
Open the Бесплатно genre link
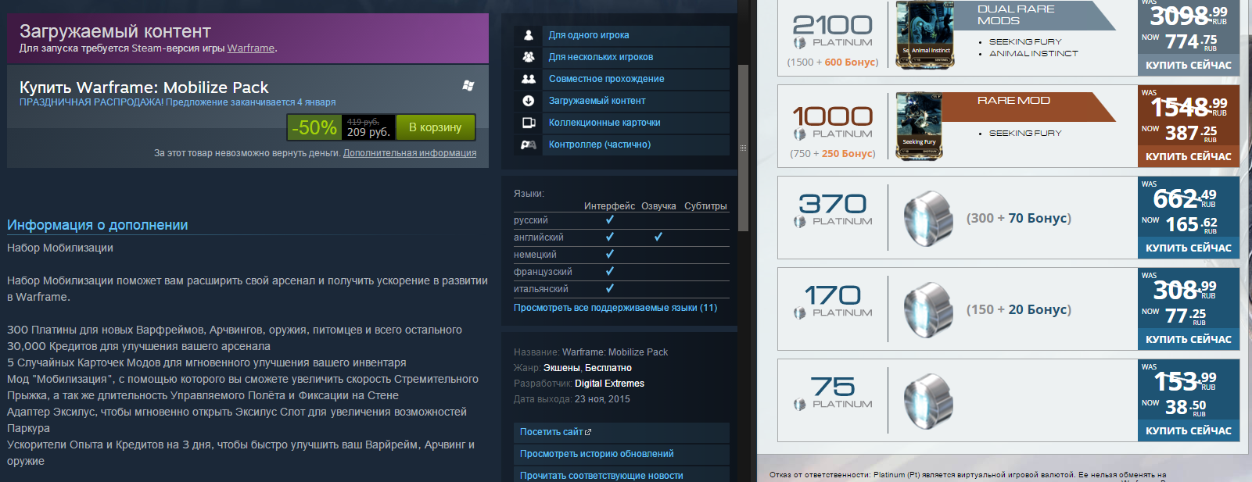click(608, 368)
